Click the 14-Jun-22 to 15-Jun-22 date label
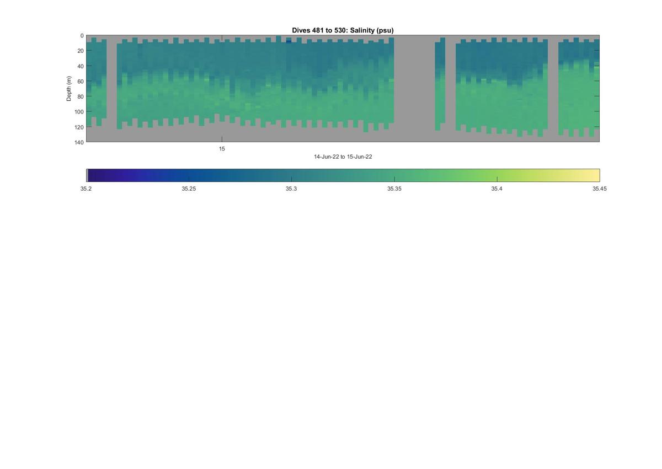662x469 pixels. pos(343,157)
